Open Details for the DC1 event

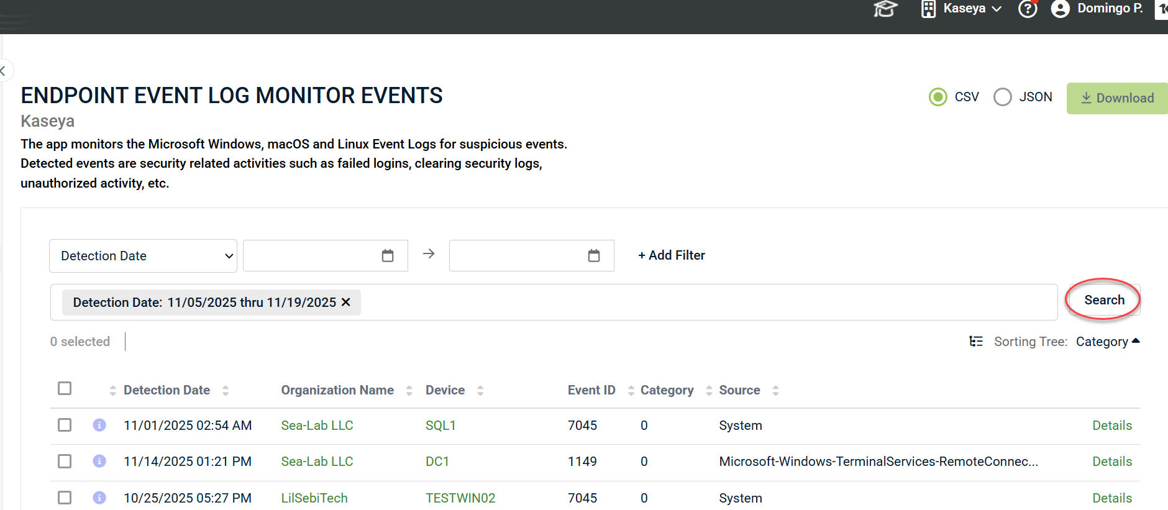pos(1111,462)
